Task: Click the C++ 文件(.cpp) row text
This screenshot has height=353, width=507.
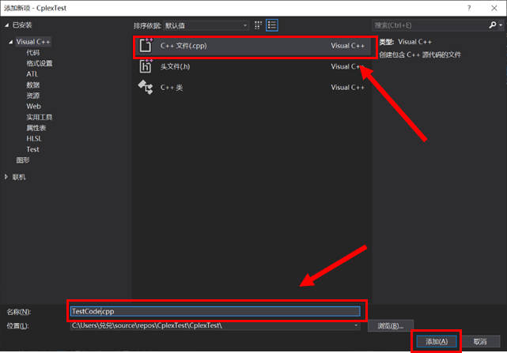Action: (x=184, y=46)
